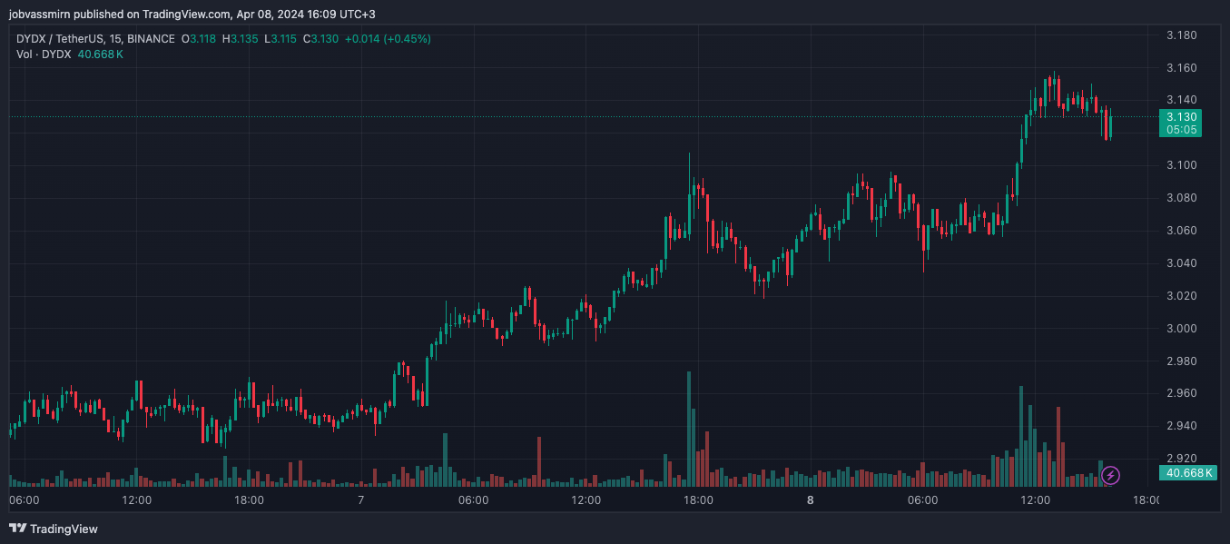Image resolution: width=1230 pixels, height=544 pixels.
Task: Click the 40.668K volume value in legend
Action: pos(101,54)
